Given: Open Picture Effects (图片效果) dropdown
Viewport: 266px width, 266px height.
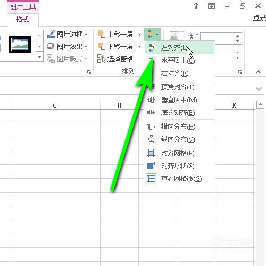Looking at the screenshot, I should (x=67, y=47).
